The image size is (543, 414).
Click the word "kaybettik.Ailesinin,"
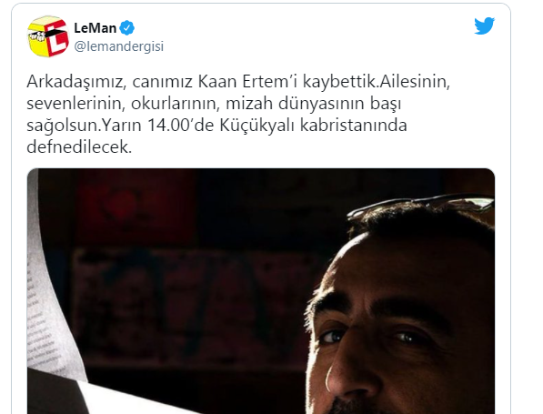[377, 82]
